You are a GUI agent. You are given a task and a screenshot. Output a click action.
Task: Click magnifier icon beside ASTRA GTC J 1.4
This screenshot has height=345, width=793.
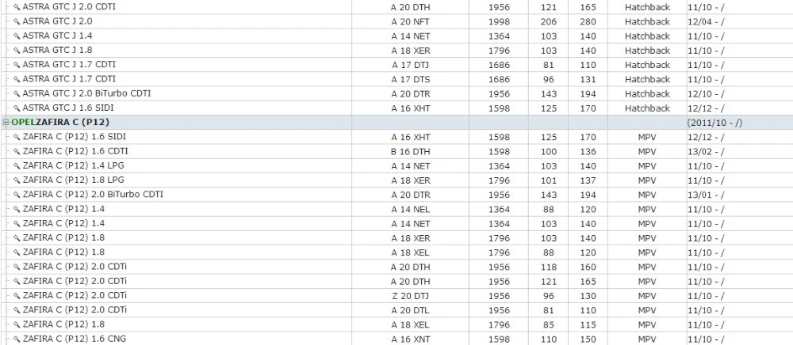(17, 36)
